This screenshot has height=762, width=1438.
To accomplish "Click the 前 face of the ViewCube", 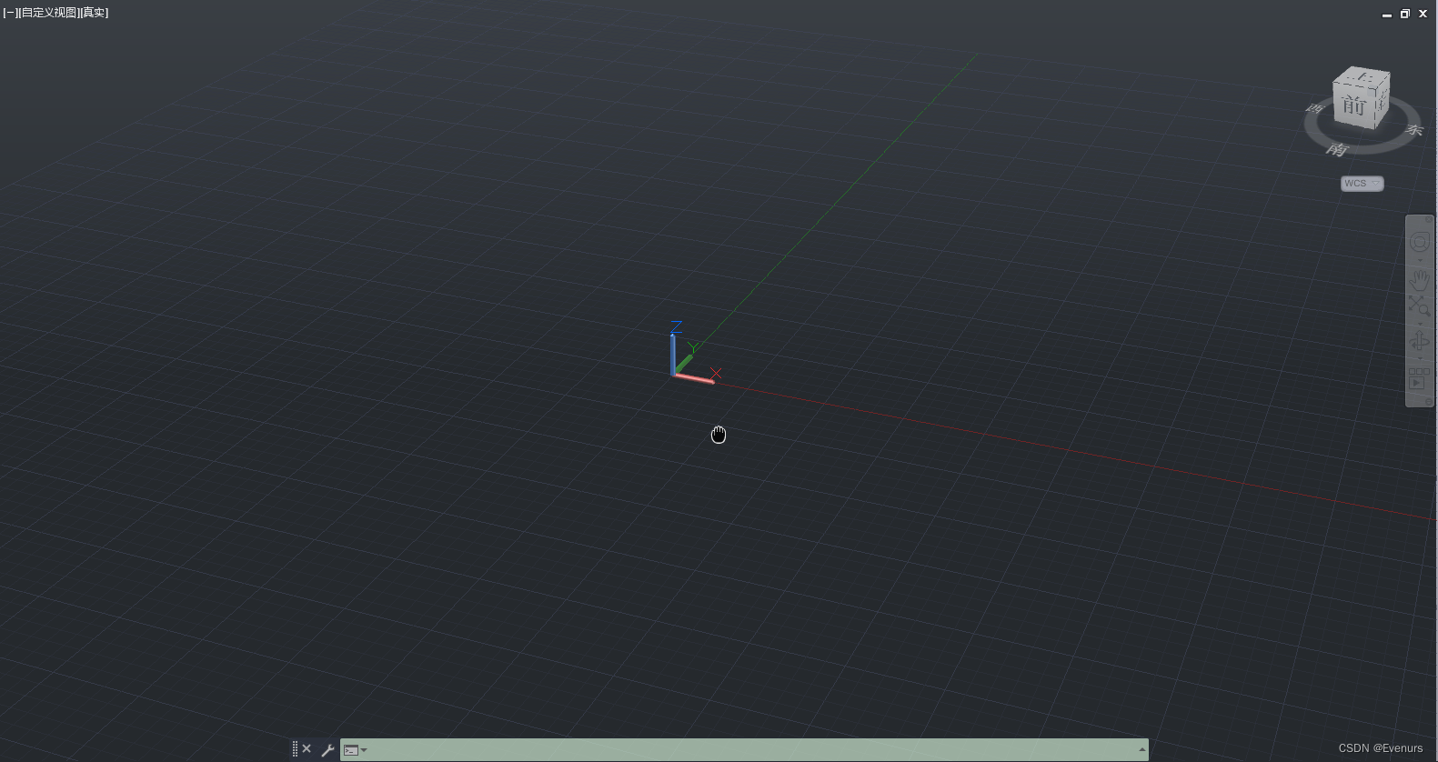I will 1354,105.
